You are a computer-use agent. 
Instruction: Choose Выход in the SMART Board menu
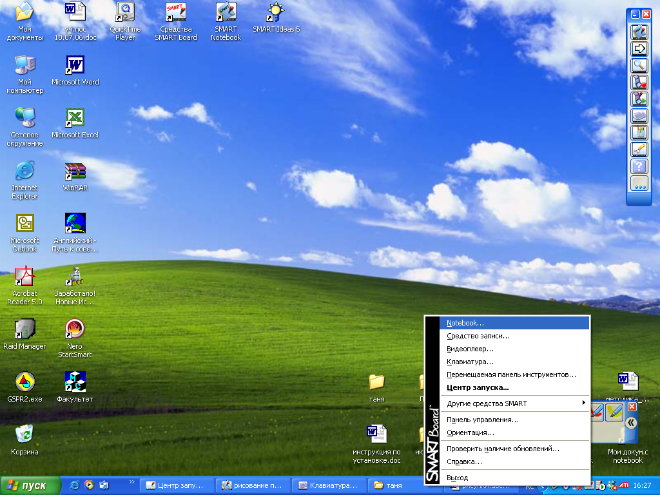pos(514,478)
